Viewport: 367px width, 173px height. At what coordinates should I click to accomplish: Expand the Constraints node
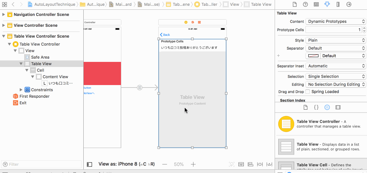pos(21,90)
